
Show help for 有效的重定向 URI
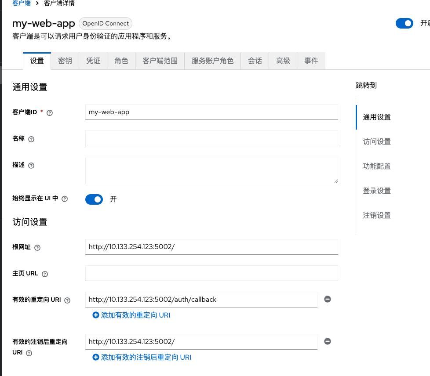coord(67,300)
